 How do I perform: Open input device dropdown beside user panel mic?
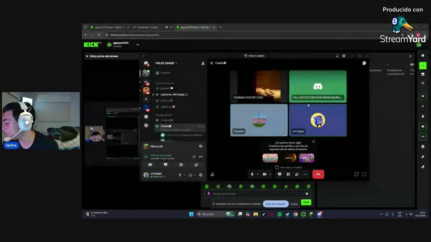tap(184, 175)
